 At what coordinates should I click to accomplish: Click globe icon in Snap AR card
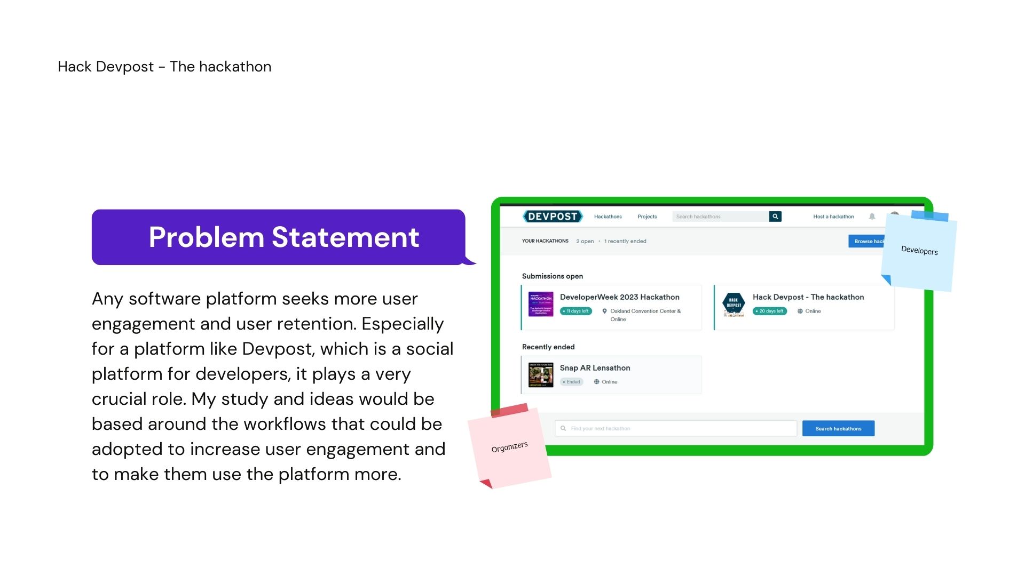tap(596, 382)
